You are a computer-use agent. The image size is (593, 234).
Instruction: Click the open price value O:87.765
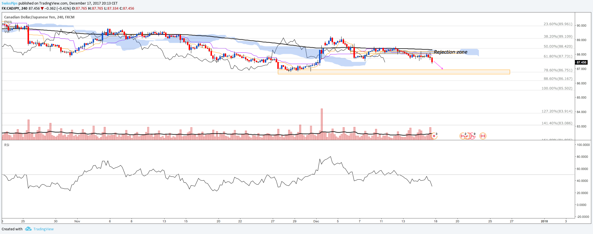(x=80, y=8)
